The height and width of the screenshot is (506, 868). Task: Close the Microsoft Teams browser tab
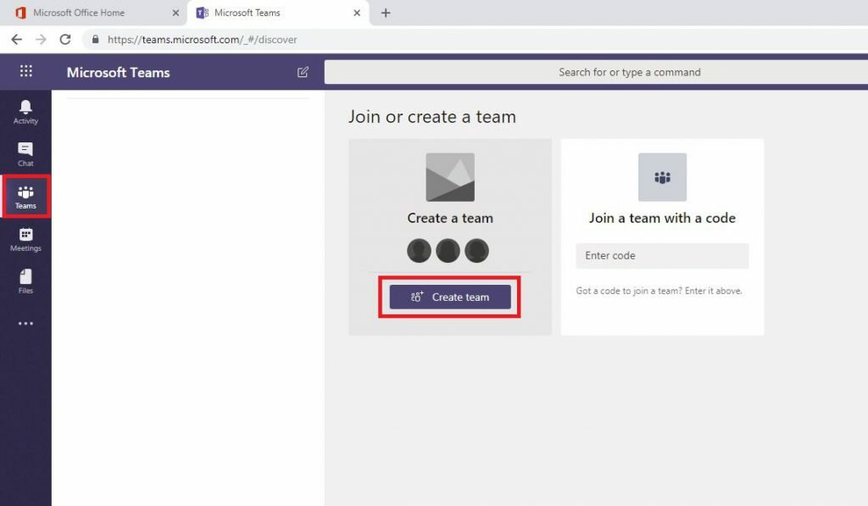tap(357, 13)
